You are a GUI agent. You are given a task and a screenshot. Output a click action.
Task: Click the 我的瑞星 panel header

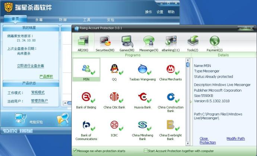point(31,28)
